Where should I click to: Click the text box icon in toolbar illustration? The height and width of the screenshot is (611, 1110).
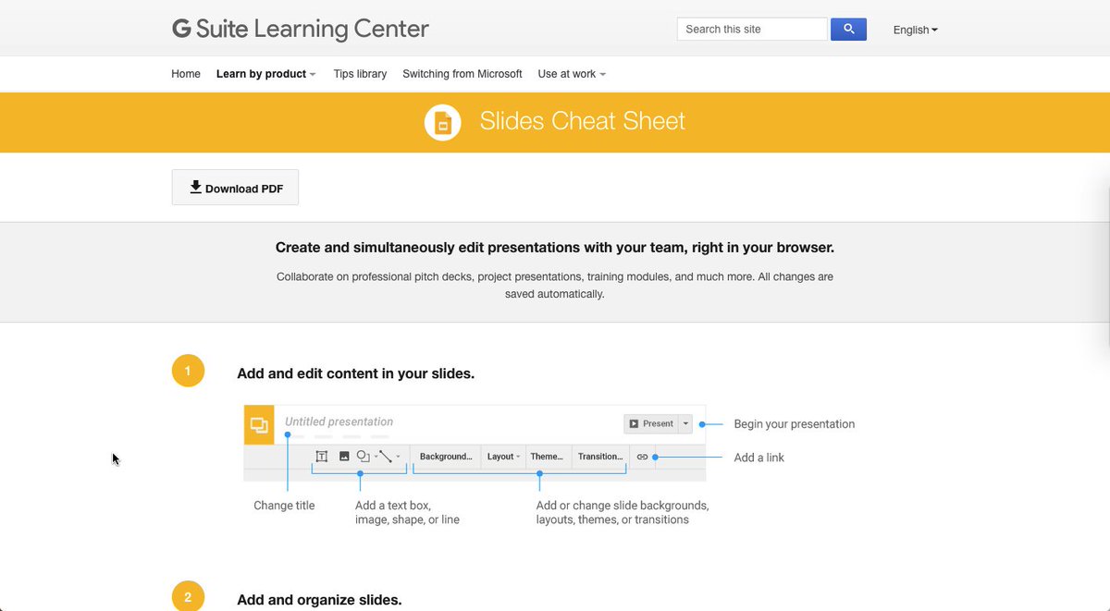point(322,457)
